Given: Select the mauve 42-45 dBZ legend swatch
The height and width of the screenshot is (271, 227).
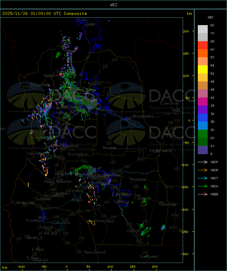Looking at the screenshot, I should 203,94.
